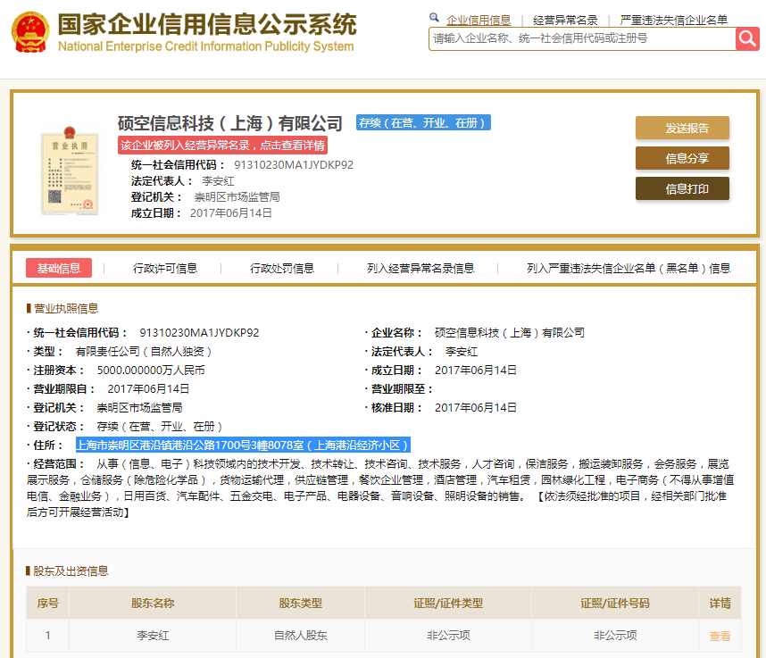
Task: Click the 信息分享 button
Action: coord(681,158)
